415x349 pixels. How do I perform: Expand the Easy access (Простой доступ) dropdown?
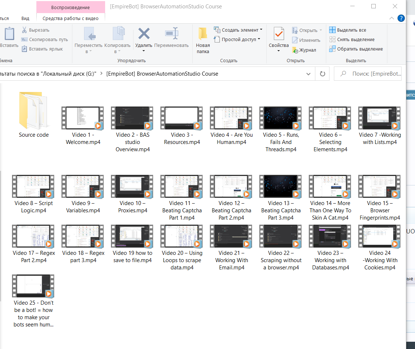(x=259, y=39)
